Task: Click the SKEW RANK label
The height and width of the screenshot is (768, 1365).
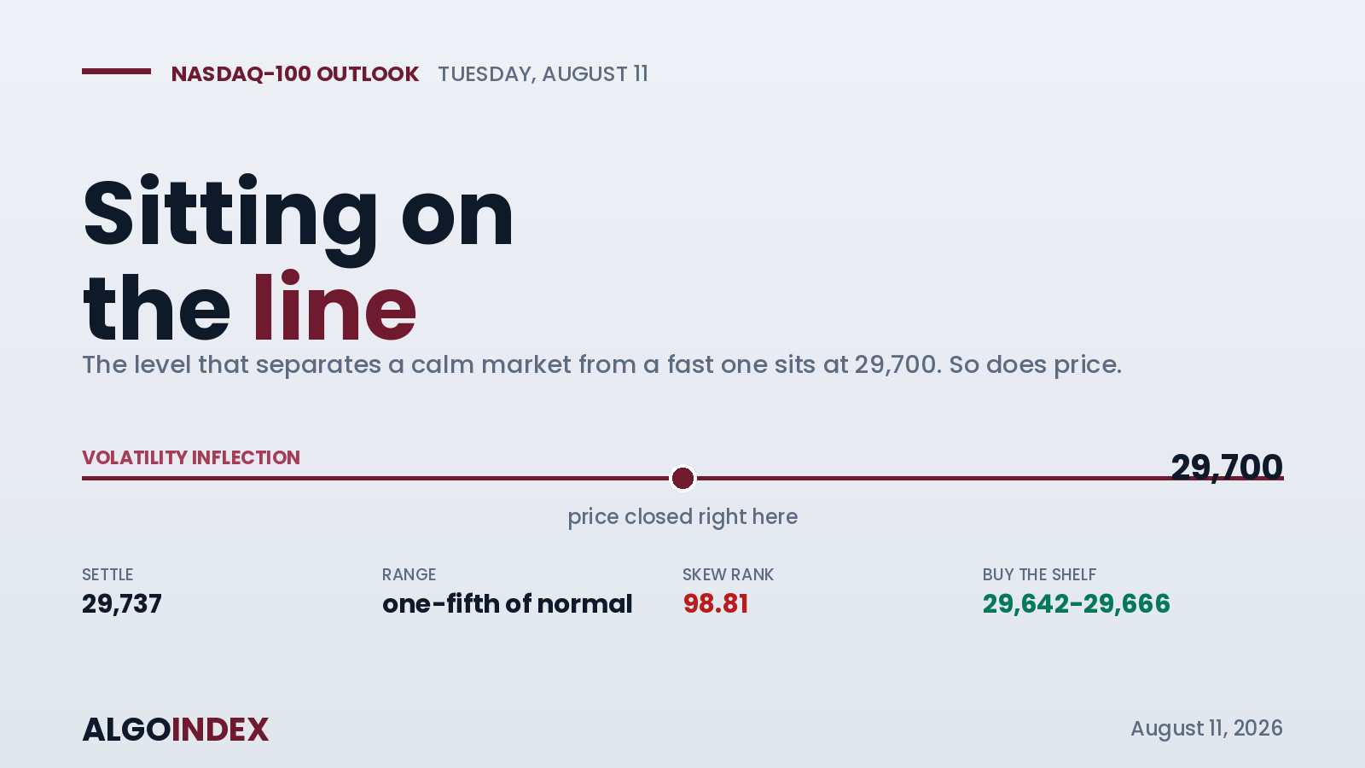Action: point(728,575)
